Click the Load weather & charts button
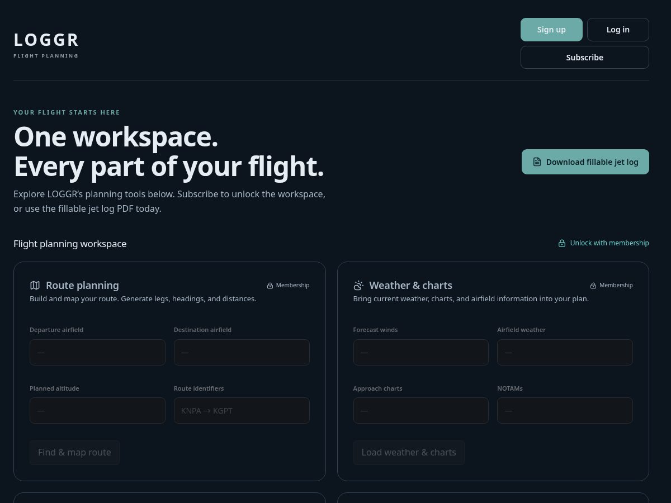Viewport: 671px width, 503px height. pyautogui.click(x=409, y=453)
